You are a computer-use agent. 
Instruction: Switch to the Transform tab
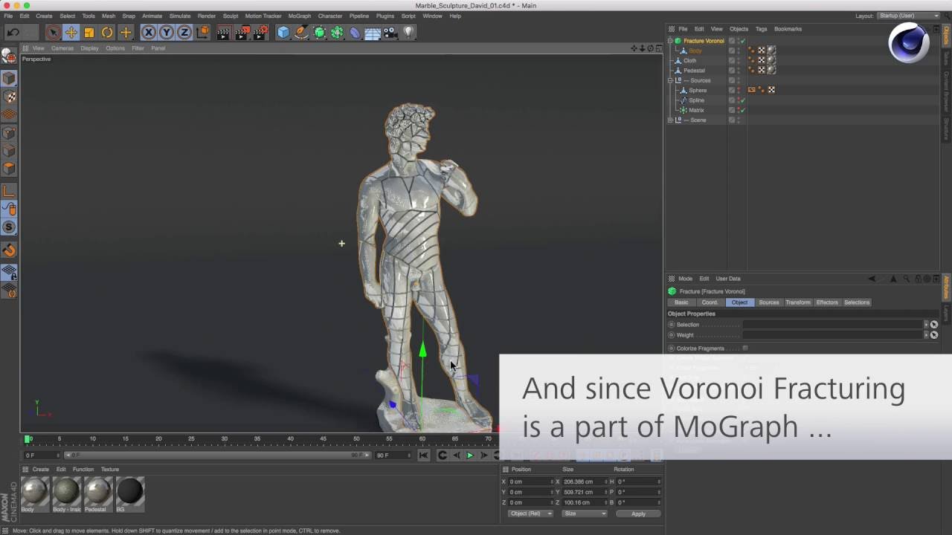(x=798, y=302)
